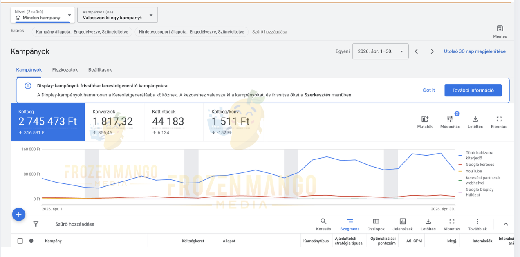Image resolution: width=520 pixels, height=257 pixels.
Task: Sort by Optimalizálási pontszám column header
Action: click(383, 241)
